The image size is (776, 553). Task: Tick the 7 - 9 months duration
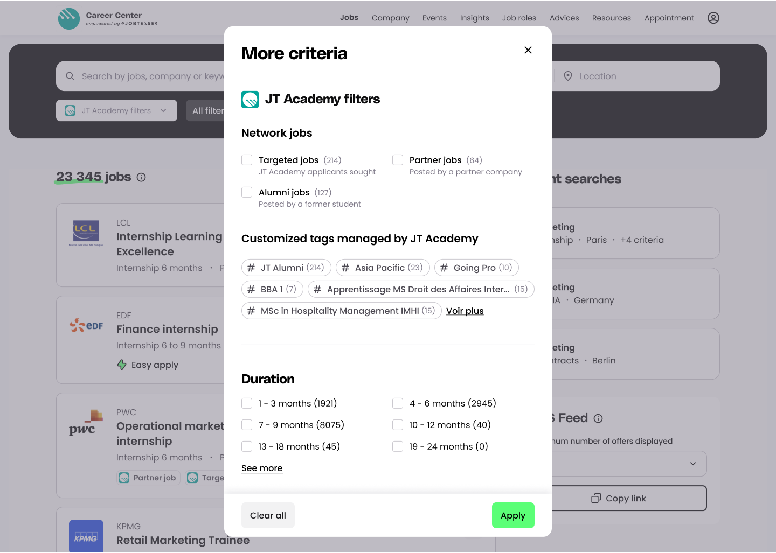(x=247, y=425)
